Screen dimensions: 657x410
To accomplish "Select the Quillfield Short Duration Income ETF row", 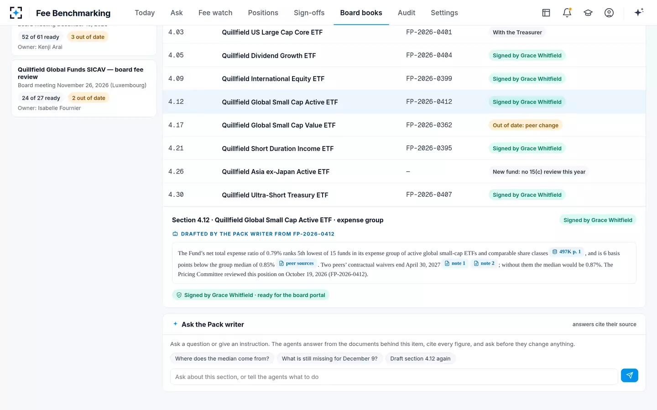I will tap(404, 149).
